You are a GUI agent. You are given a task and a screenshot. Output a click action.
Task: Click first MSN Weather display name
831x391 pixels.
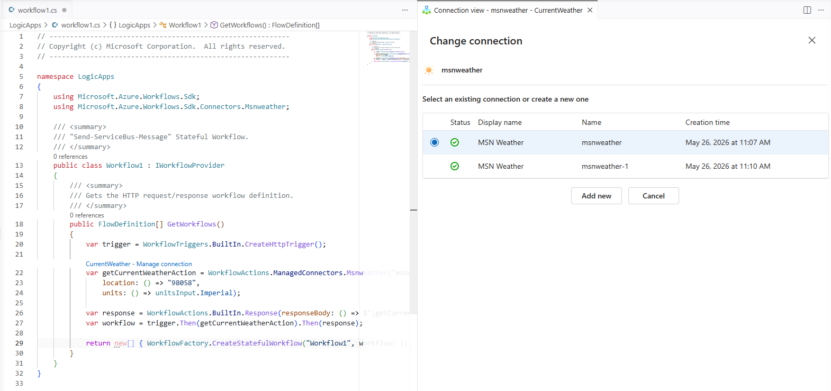click(x=501, y=142)
